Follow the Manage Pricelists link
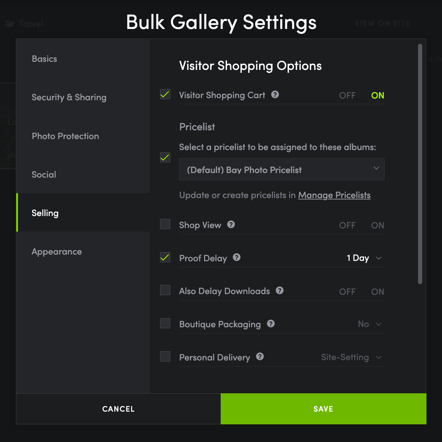The width and height of the screenshot is (442, 442). [x=334, y=195]
